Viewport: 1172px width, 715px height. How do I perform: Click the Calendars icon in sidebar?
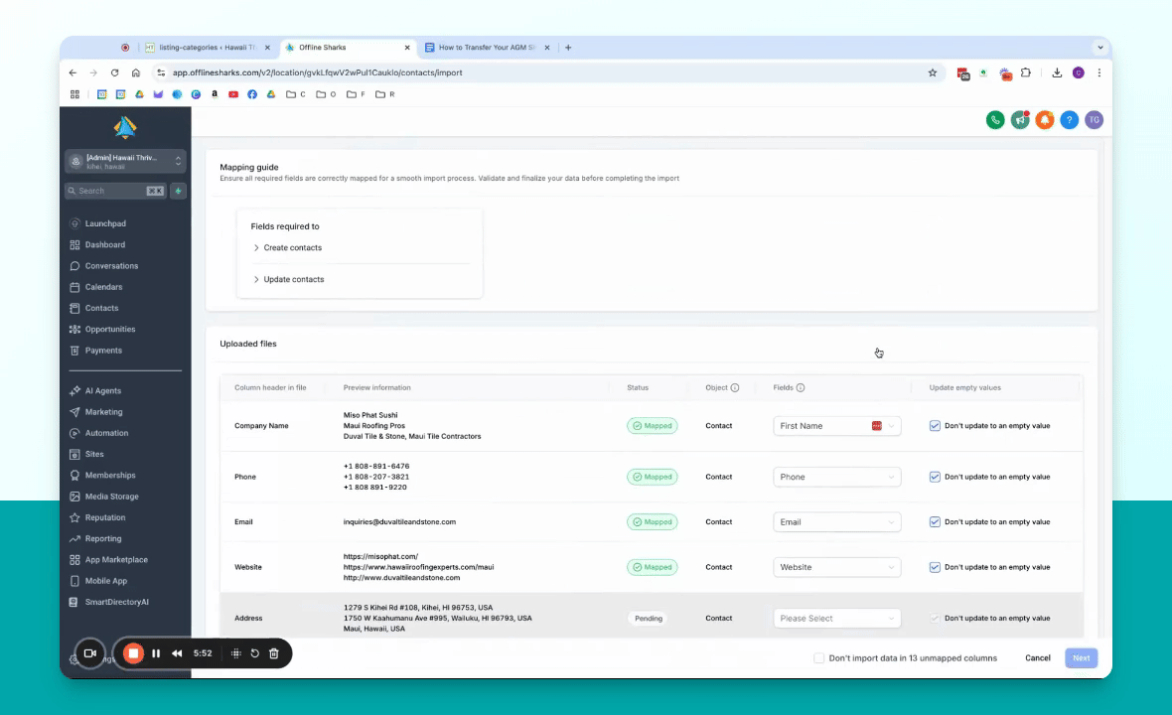74,287
